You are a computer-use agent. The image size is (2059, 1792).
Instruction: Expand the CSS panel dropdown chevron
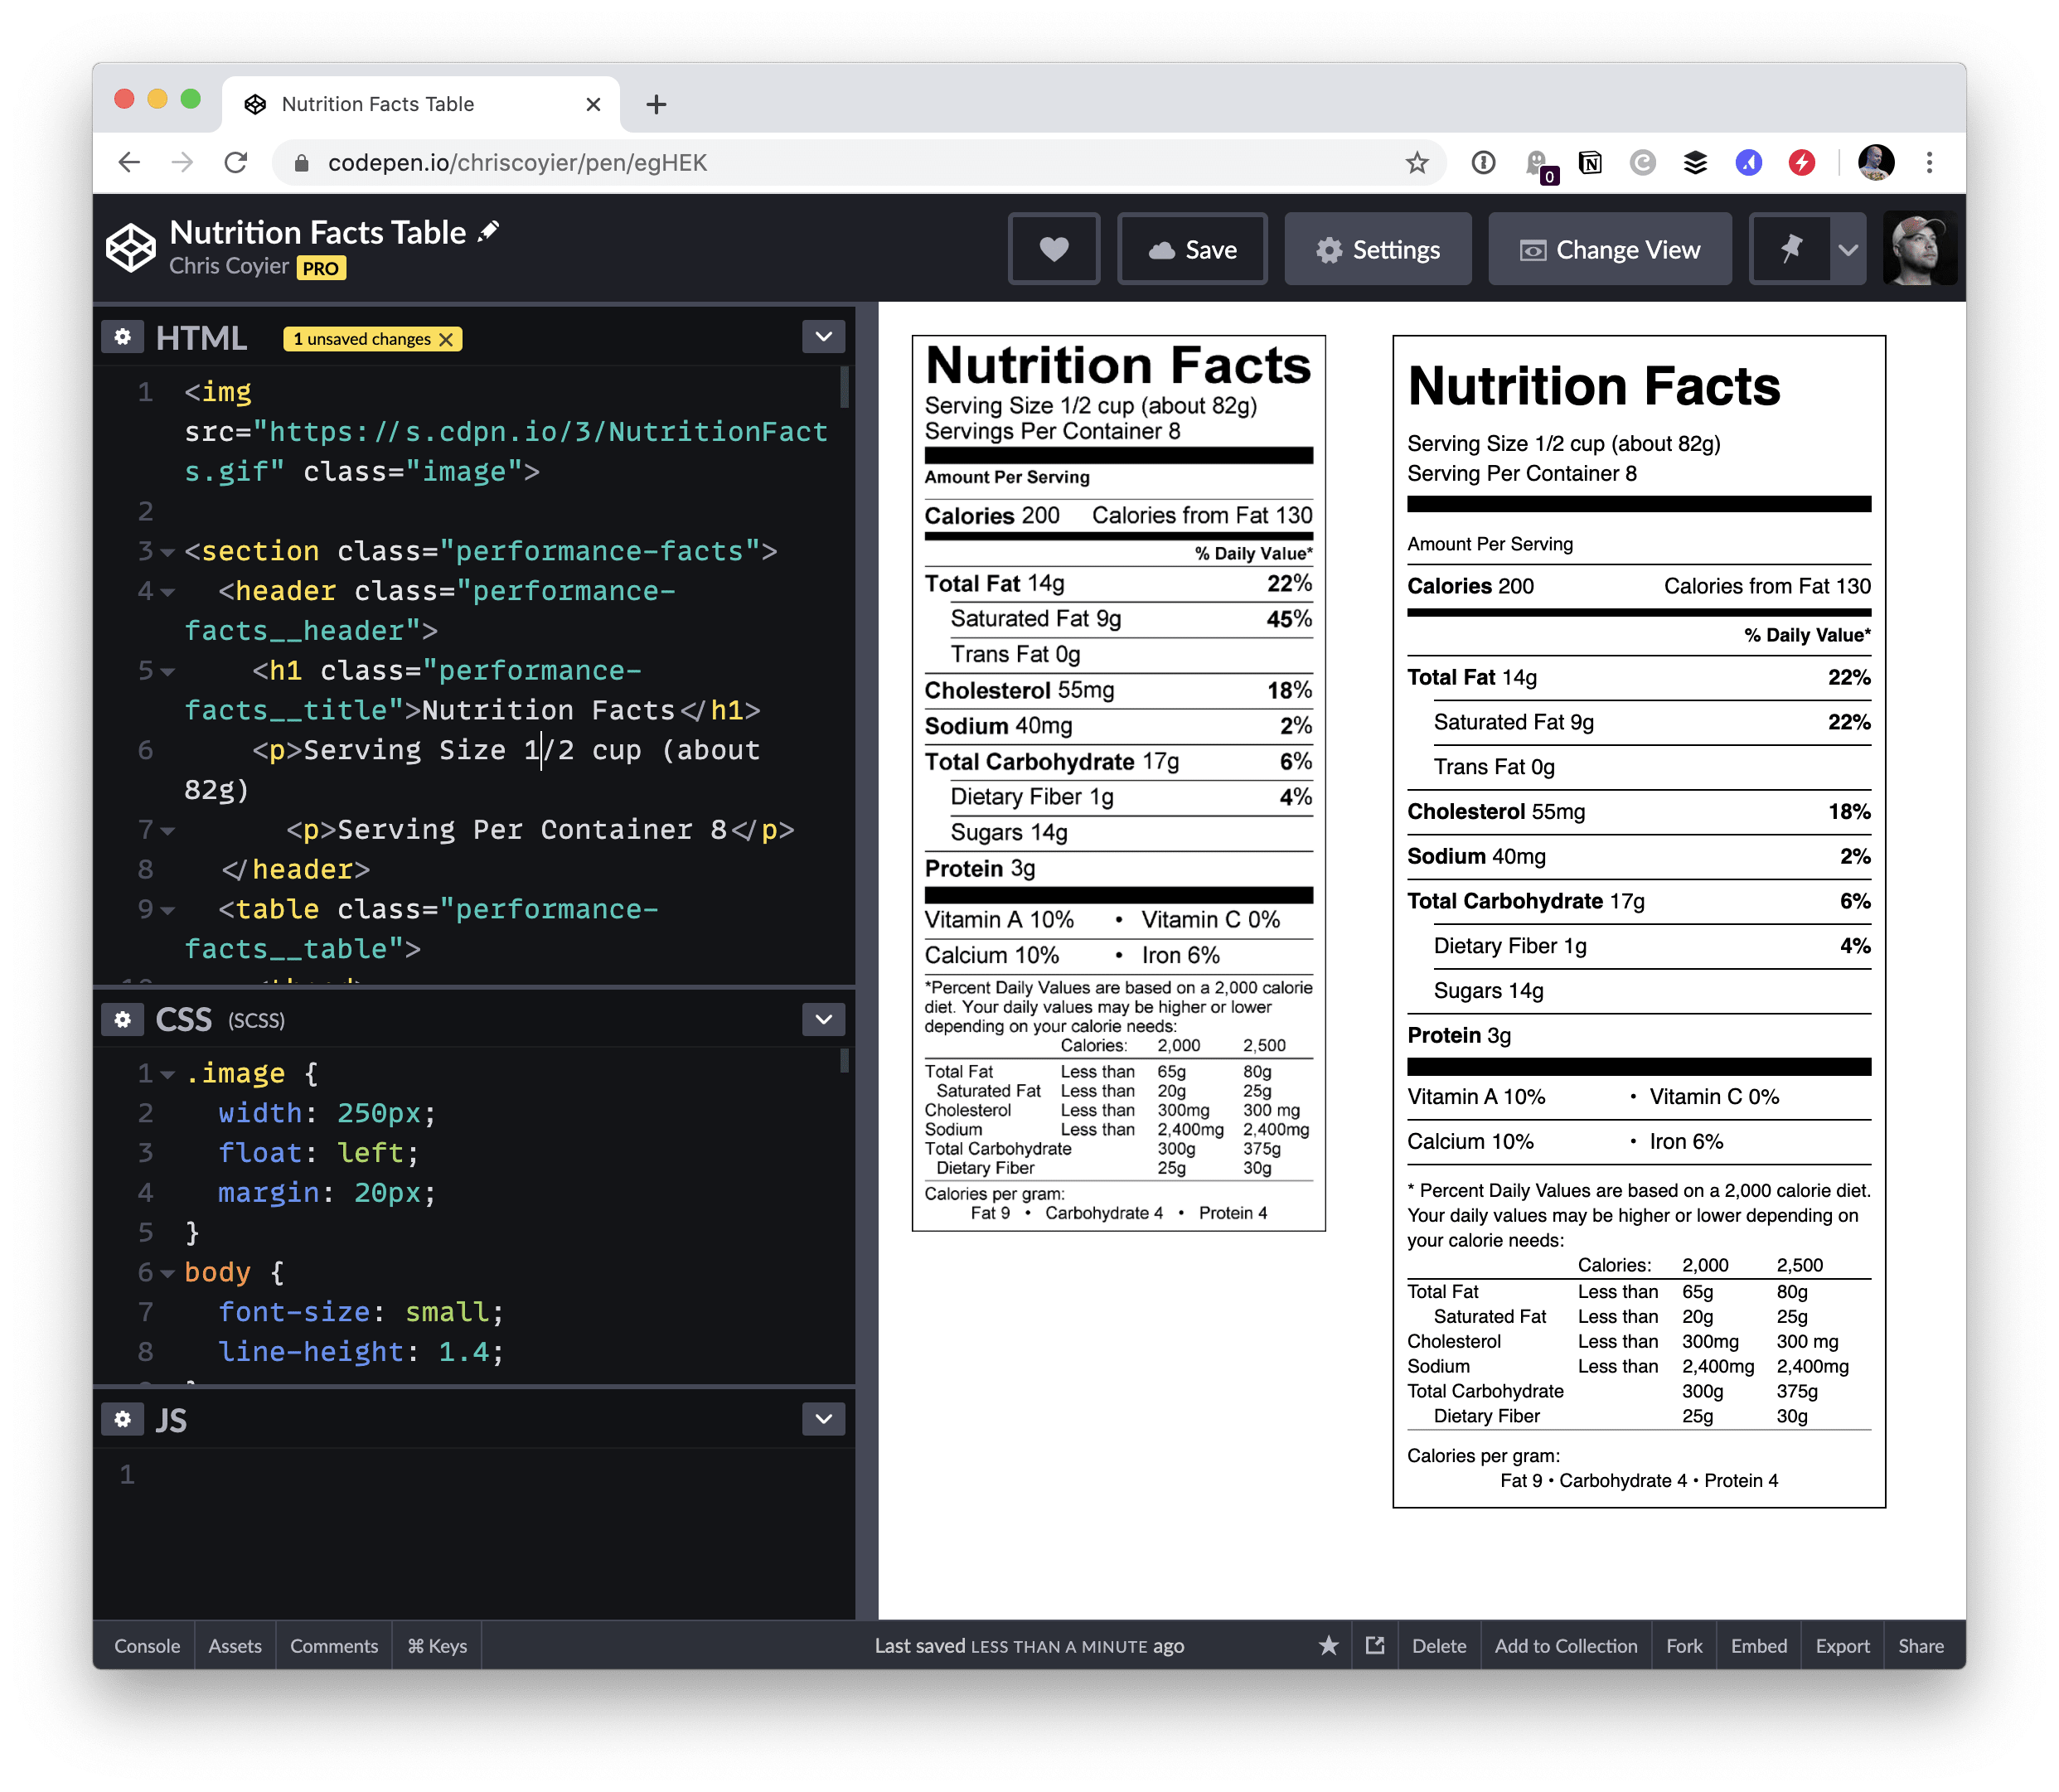click(823, 1019)
